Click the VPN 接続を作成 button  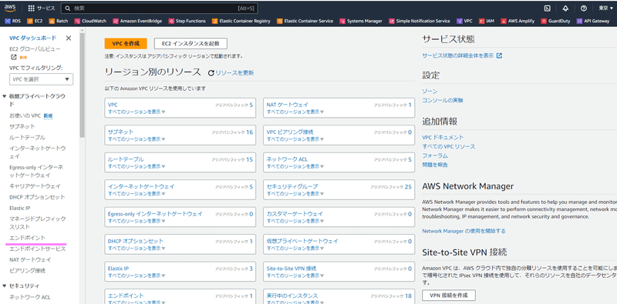[449, 296]
